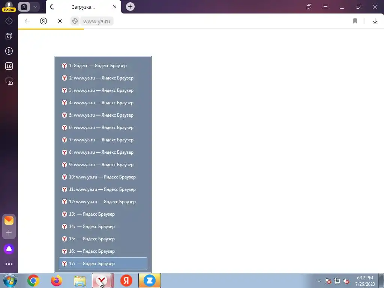The width and height of the screenshot is (384, 288).
Task: Select window 3: www.ya.ru
Action: 103,90
